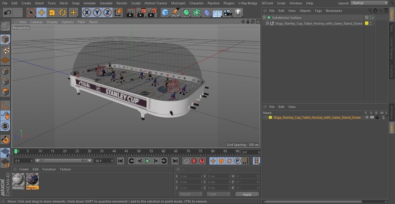Add a Cube primitive object
Image resolution: width=395 pixels, height=204 pixels.
coord(165,13)
